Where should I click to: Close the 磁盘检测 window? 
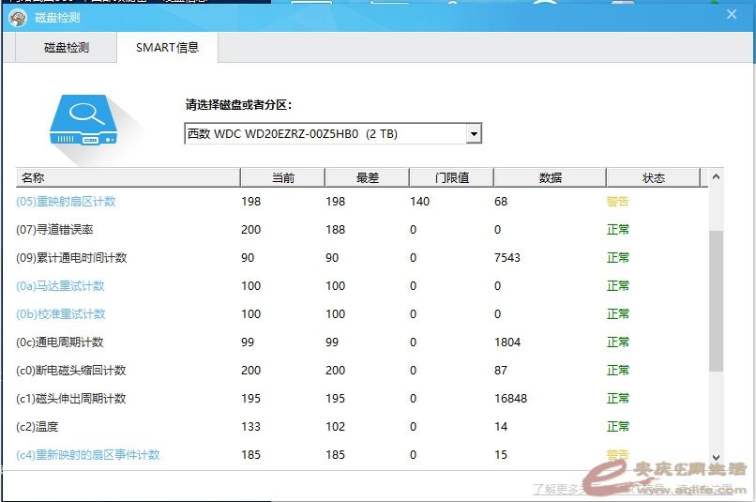[732, 14]
